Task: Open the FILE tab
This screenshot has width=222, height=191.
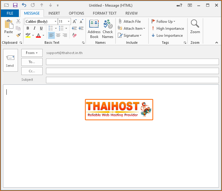Action: click(x=10, y=13)
